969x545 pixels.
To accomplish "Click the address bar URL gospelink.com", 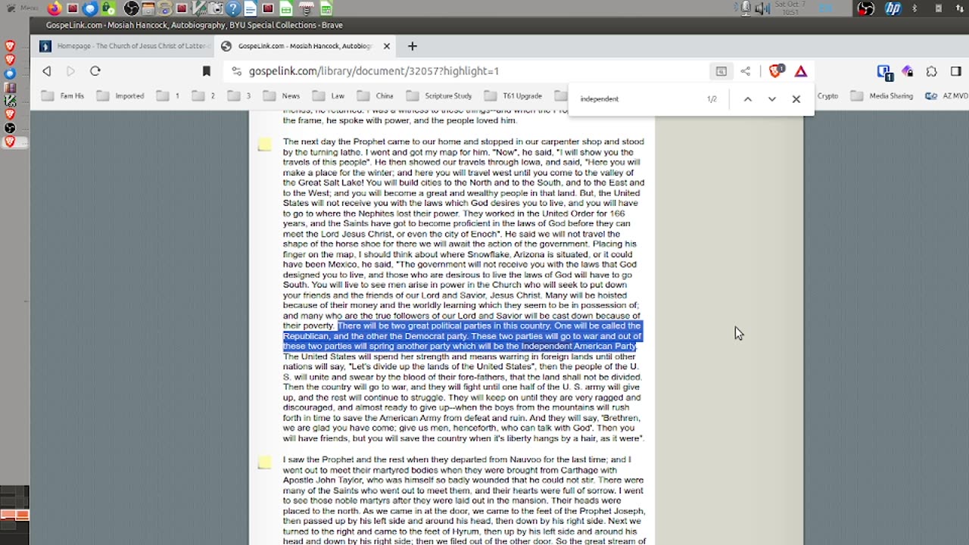I will coord(374,71).
